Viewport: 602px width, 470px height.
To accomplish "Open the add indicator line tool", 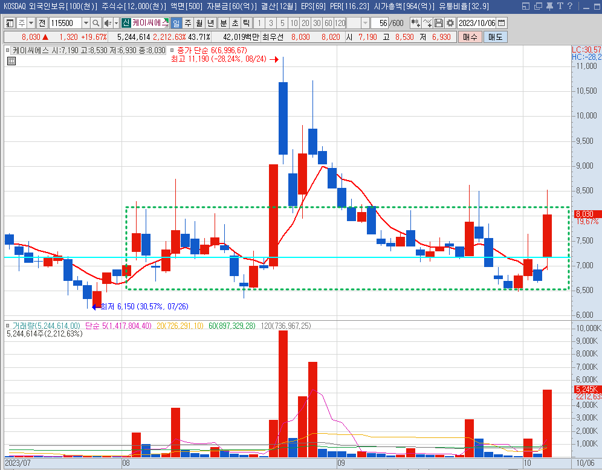I will (427, 23).
